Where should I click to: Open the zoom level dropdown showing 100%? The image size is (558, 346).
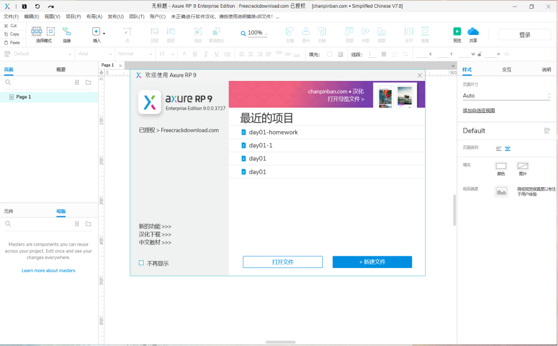tap(255, 33)
